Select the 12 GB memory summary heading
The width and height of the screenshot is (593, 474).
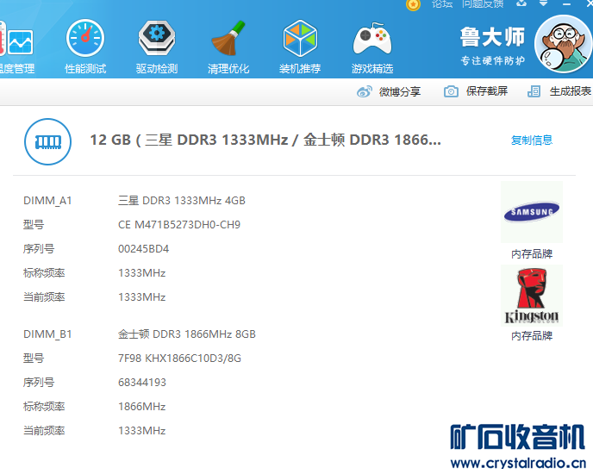click(265, 140)
